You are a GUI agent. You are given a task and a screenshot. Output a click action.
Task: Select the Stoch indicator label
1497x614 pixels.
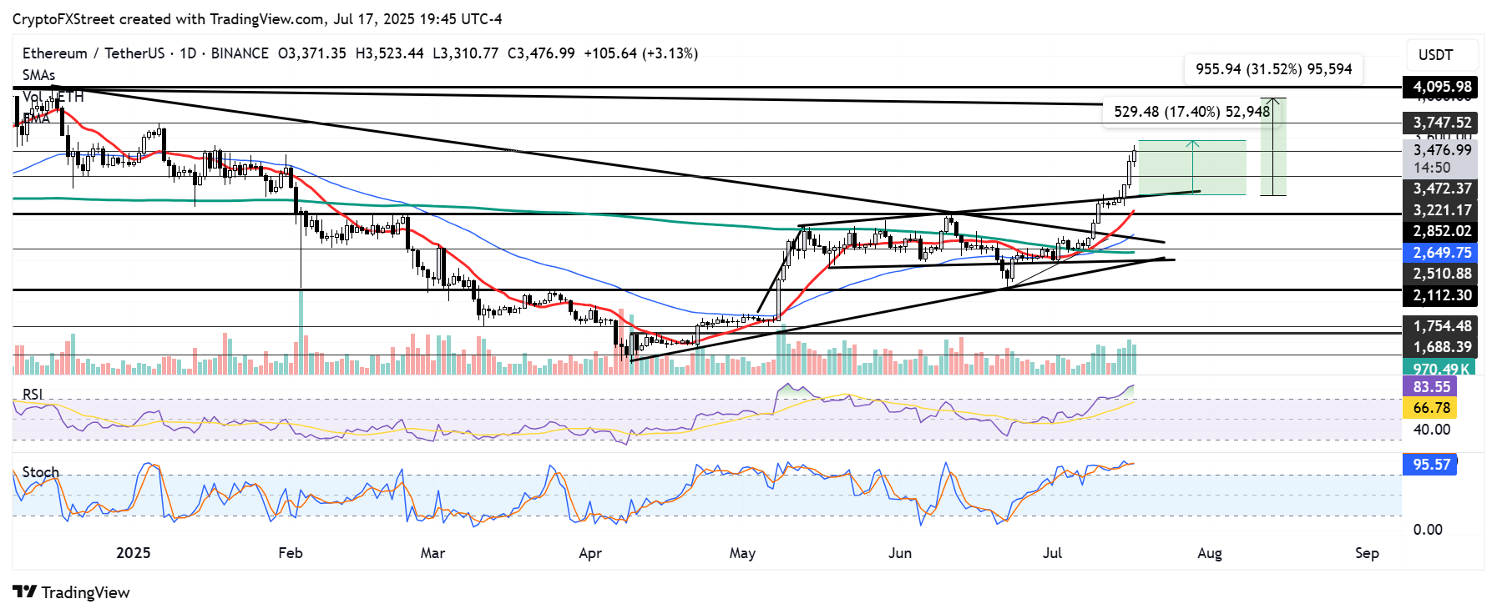(x=40, y=472)
